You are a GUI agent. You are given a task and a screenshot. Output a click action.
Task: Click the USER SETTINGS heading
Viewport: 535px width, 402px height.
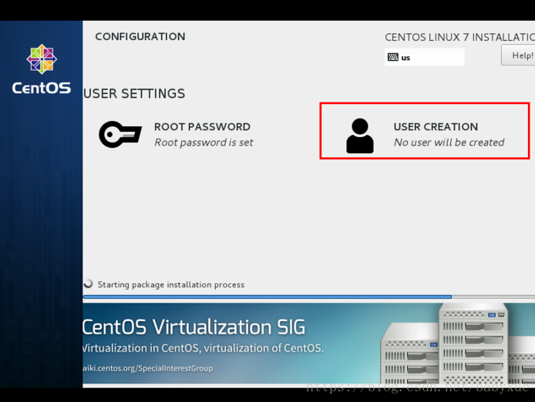tap(134, 93)
